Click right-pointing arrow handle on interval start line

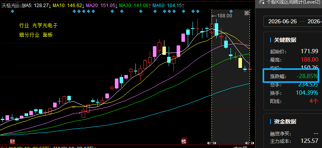point(214,143)
